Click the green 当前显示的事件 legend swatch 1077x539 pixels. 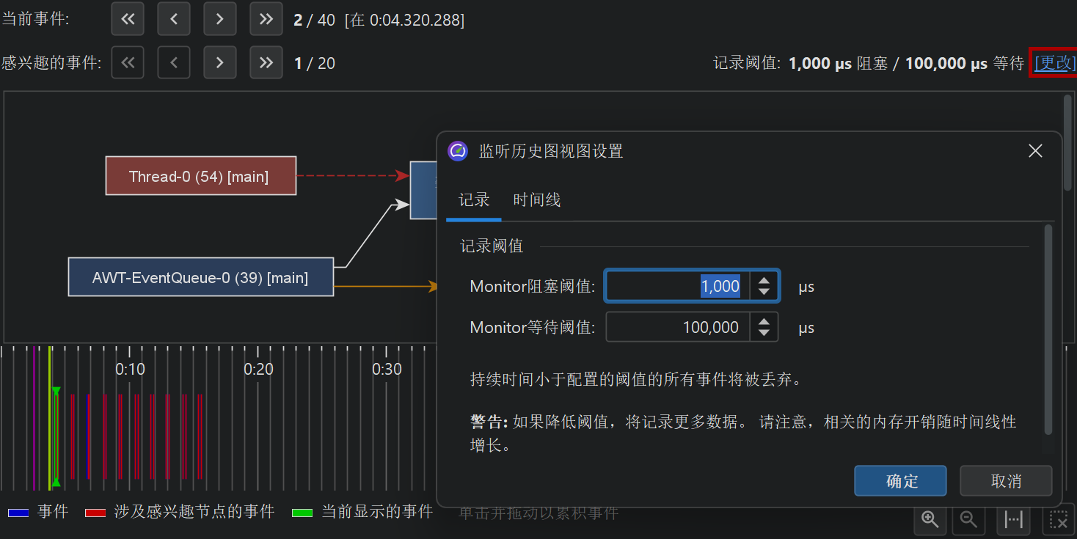click(x=303, y=513)
